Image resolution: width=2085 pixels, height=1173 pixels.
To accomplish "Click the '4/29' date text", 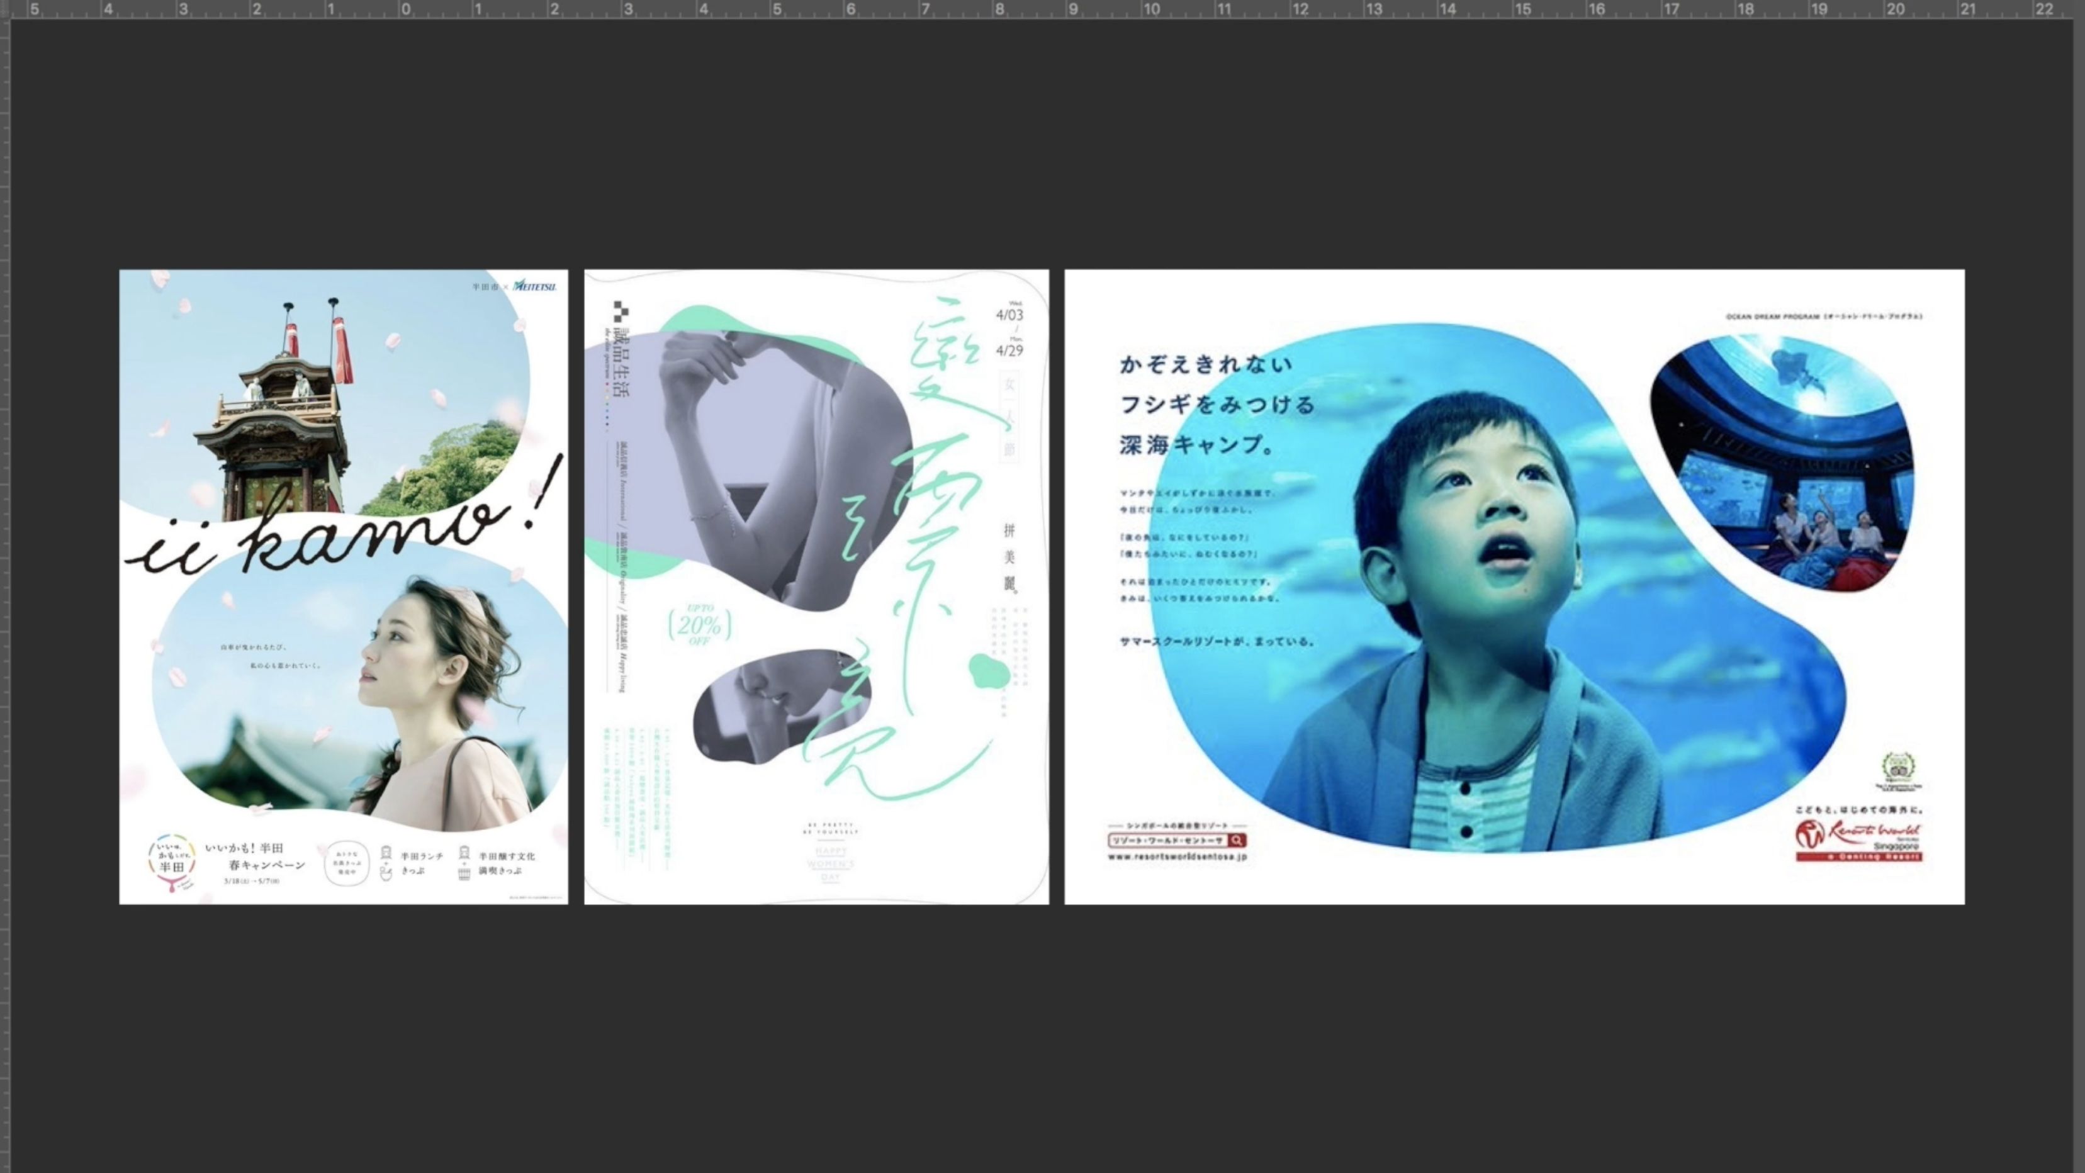I will (x=1009, y=351).
